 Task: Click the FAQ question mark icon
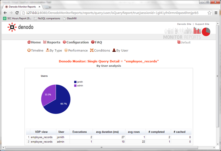point(93,42)
